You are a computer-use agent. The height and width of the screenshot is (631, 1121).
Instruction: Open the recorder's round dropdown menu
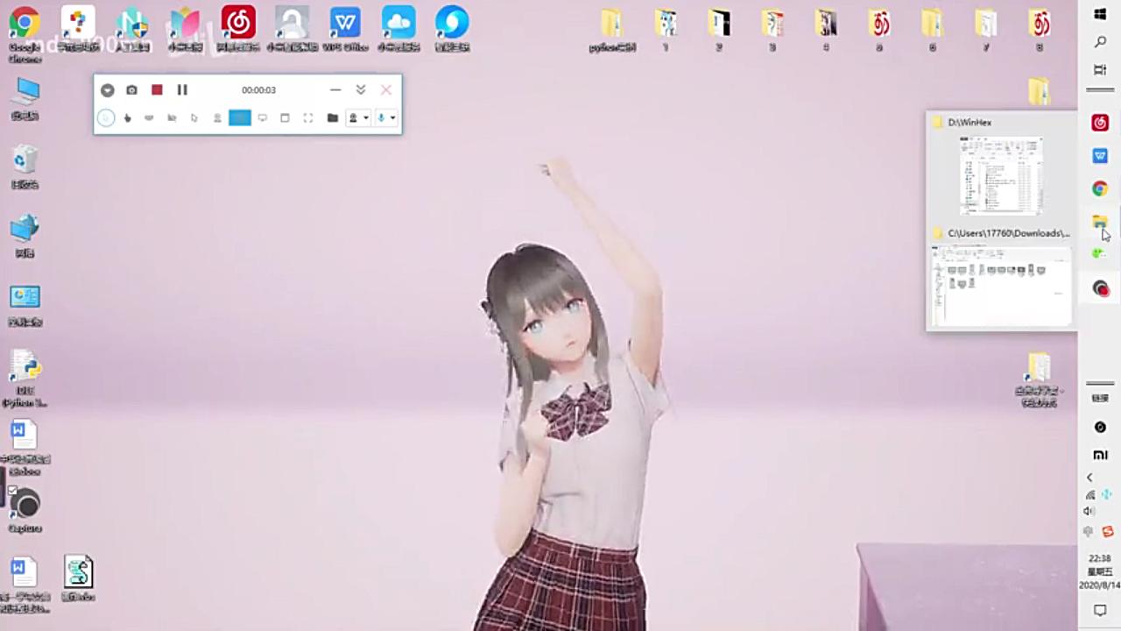coord(107,90)
